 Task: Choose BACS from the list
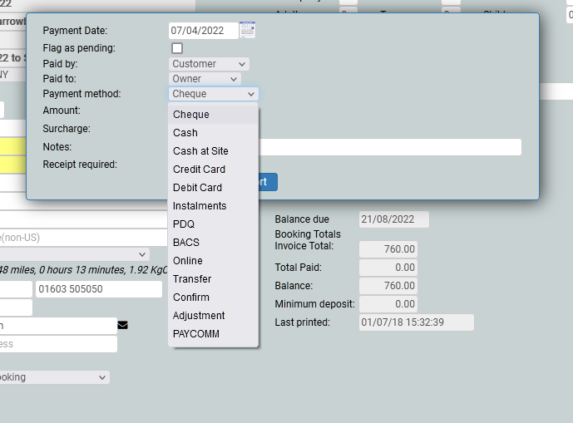186,243
